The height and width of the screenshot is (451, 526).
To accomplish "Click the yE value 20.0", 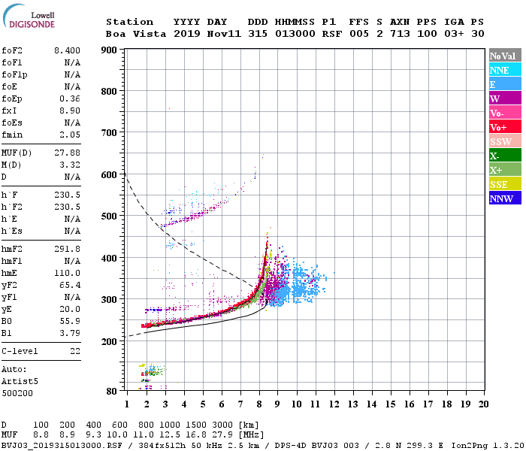I will tap(70, 310).
